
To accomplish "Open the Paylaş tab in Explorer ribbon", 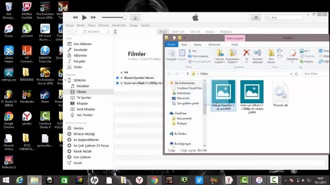I will (197, 45).
